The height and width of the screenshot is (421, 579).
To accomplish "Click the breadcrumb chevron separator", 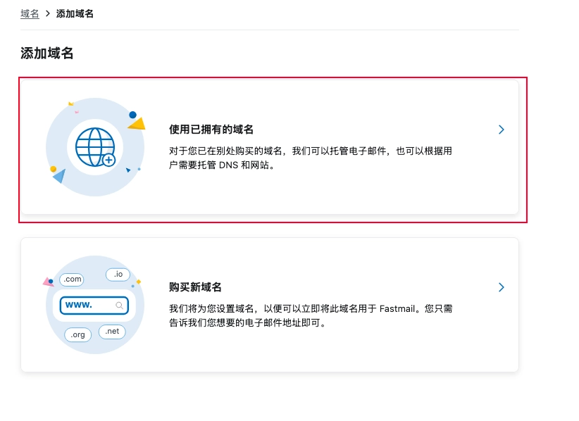I will click(x=48, y=14).
